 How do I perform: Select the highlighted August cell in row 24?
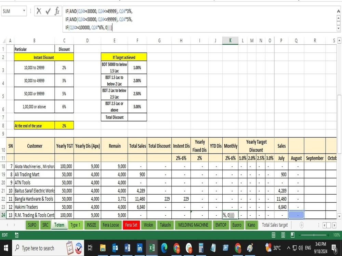(x=296, y=215)
